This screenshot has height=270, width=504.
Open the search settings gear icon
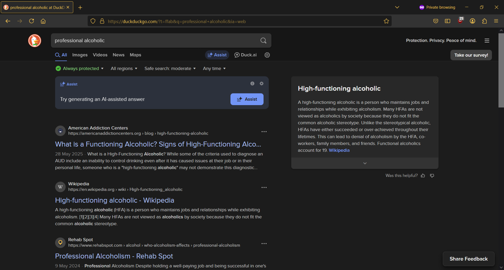tap(267, 55)
